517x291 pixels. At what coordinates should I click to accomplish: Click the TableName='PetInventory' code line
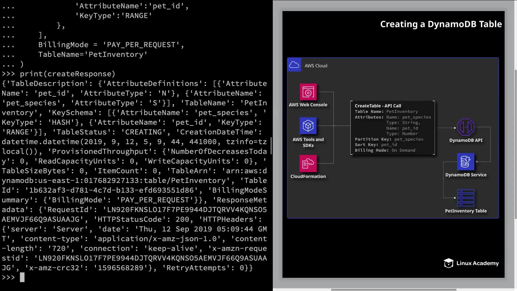(x=93, y=54)
